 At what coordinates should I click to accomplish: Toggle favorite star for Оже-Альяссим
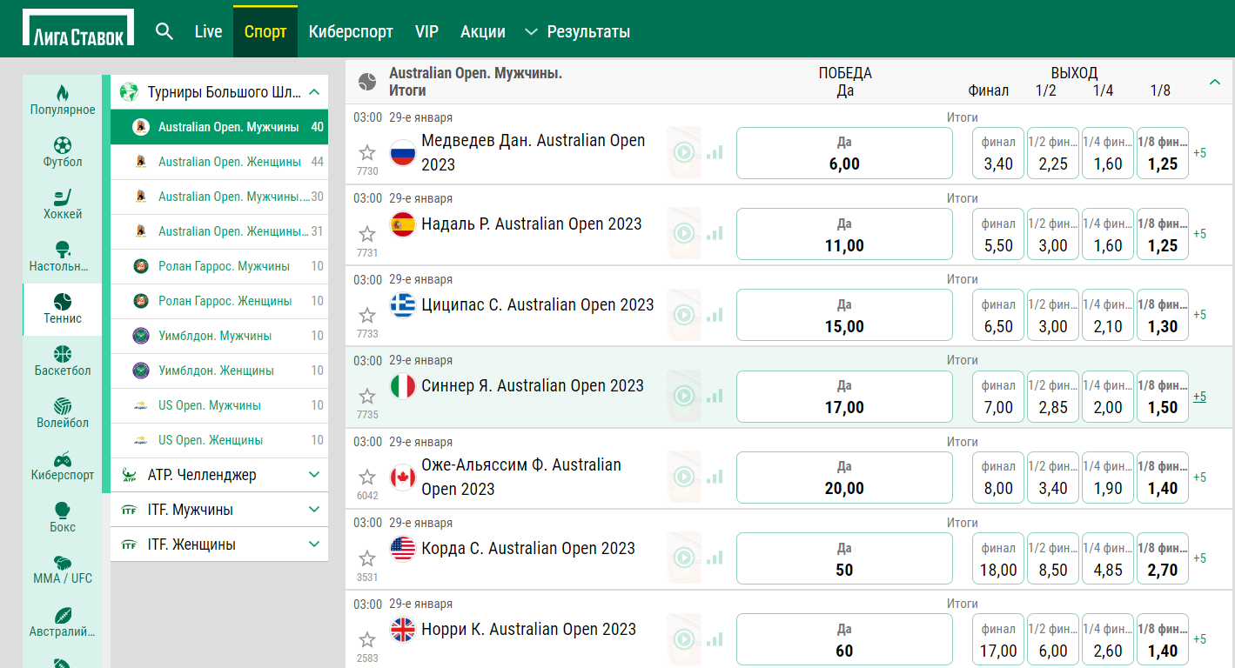tap(367, 477)
